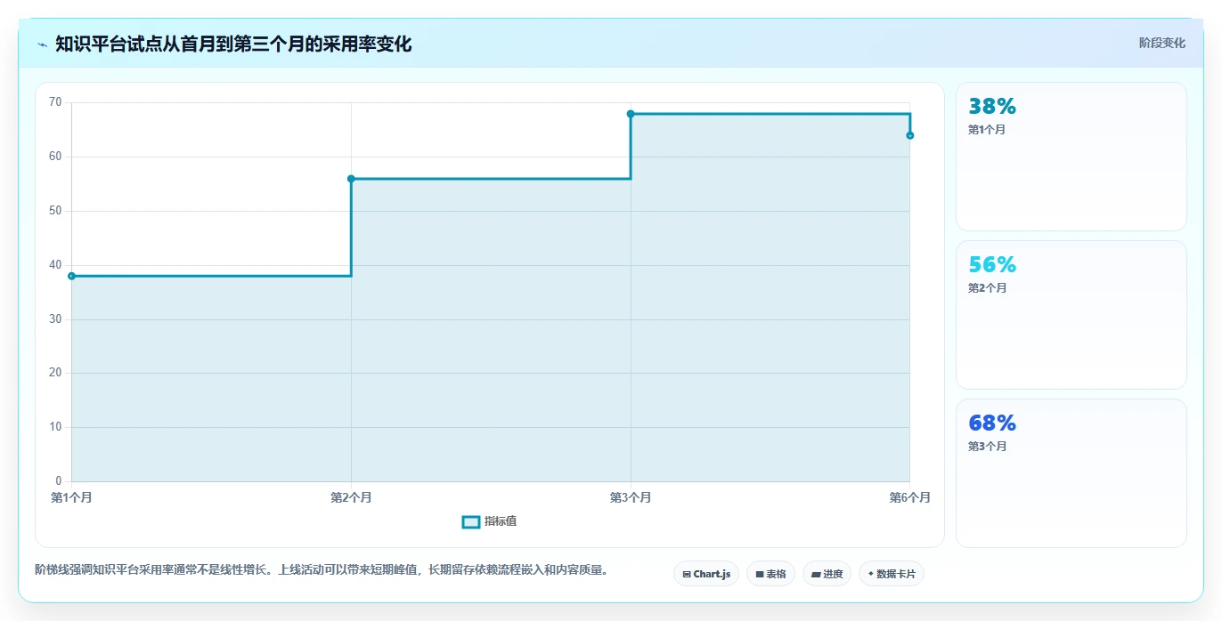Image resolution: width=1222 pixels, height=621 pixels.
Task: Open the 38% 第1个月 card
Action: (x=1071, y=157)
